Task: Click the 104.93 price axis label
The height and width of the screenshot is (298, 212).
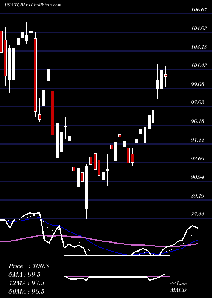Action: click(x=199, y=29)
